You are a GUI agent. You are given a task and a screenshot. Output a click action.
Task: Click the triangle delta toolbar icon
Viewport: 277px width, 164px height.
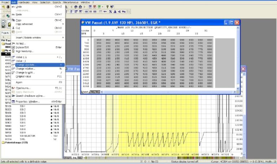[115, 12]
